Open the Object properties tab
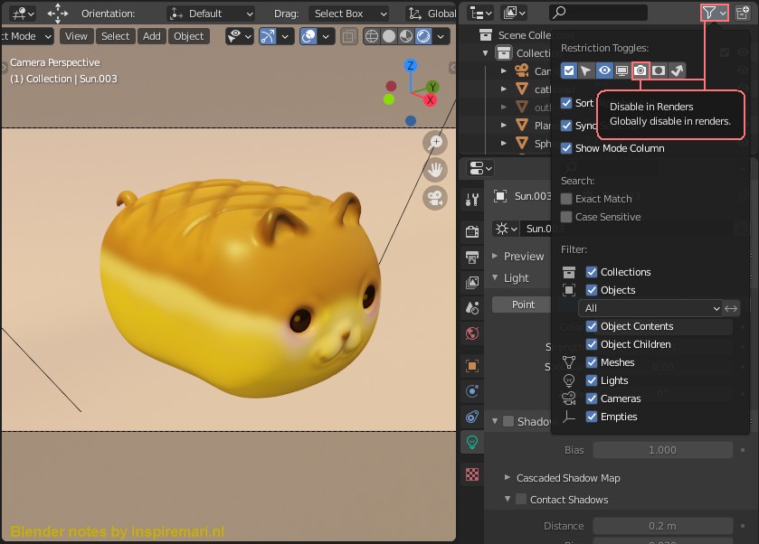 (x=471, y=364)
